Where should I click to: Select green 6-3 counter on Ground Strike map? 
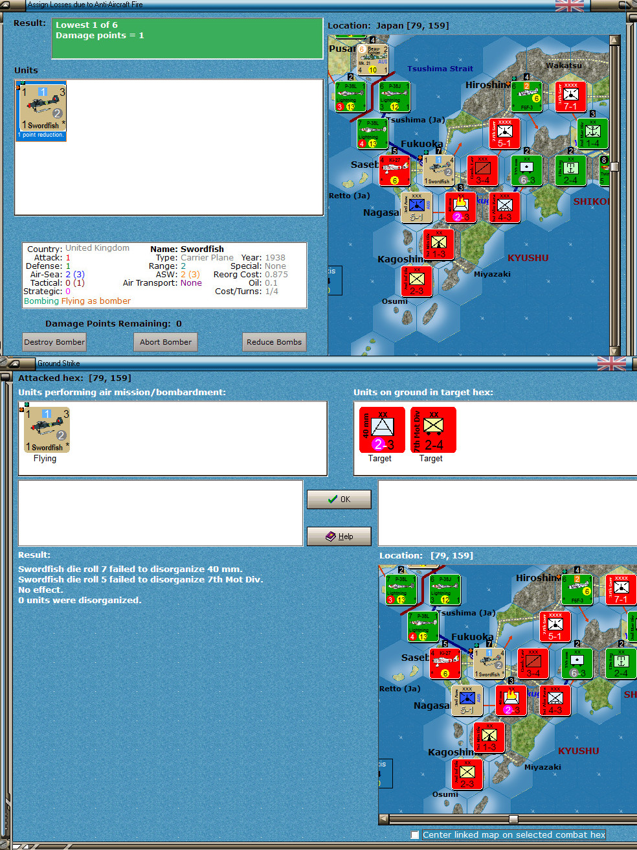[x=577, y=663]
